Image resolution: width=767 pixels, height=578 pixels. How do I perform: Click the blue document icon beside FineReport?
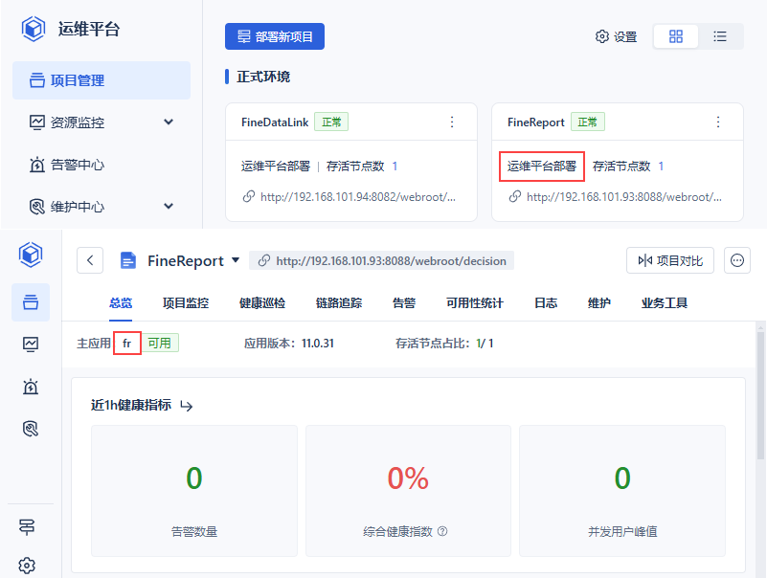coord(127,260)
